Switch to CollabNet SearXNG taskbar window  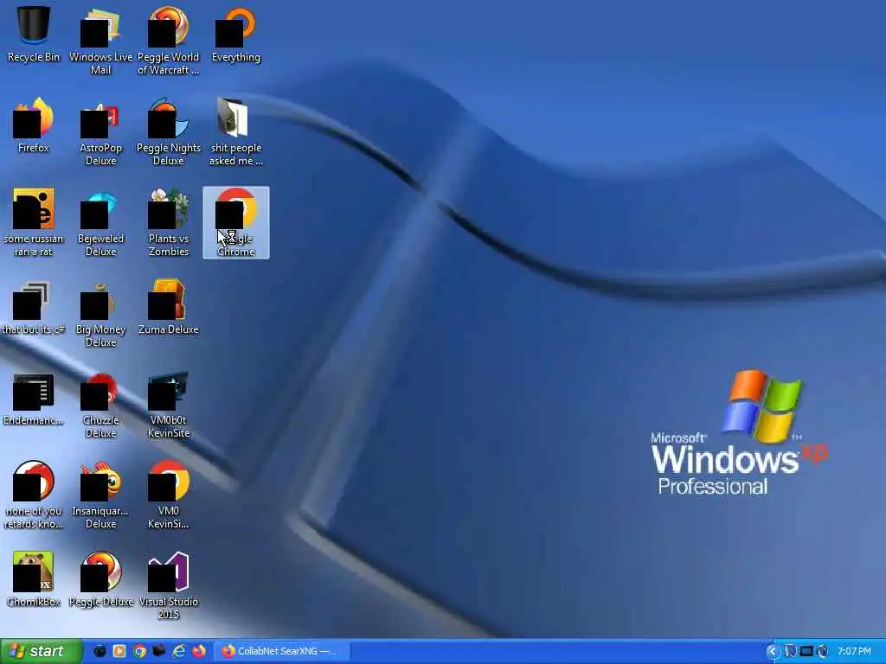281,651
